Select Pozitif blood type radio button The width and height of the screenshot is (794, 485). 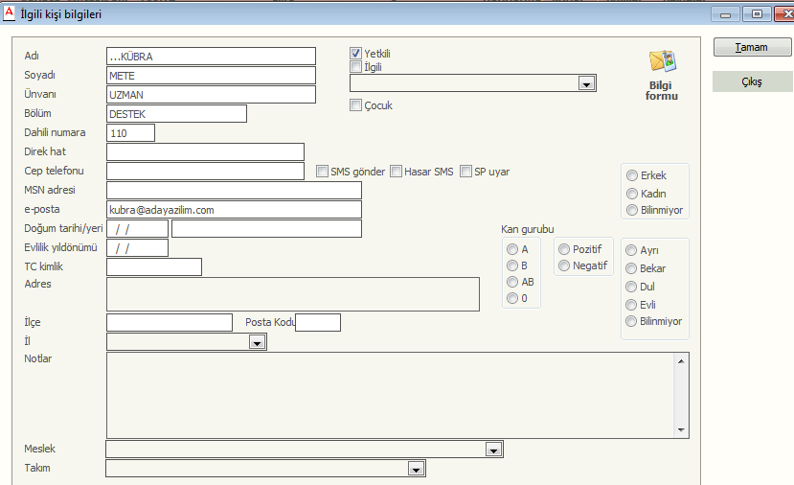565,249
